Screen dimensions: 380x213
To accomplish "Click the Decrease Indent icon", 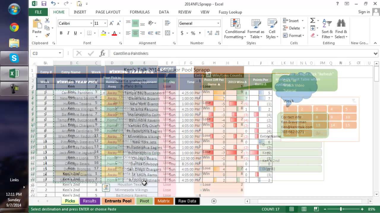I will click(x=151, y=33).
